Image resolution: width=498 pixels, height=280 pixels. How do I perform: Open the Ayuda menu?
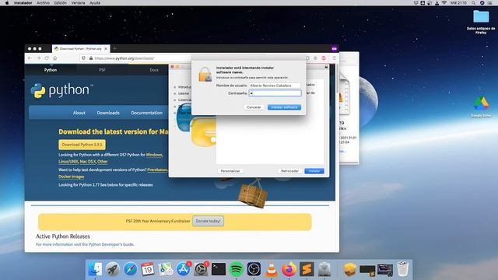(x=95, y=3)
